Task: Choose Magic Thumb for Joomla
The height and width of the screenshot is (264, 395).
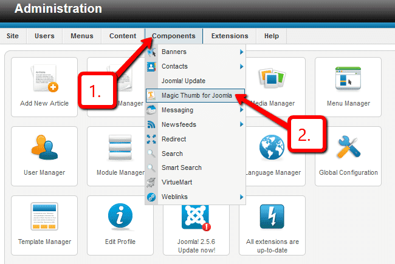Action: 195,95
